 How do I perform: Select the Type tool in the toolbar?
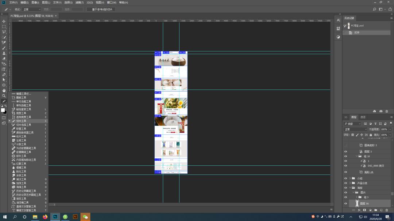(4, 69)
